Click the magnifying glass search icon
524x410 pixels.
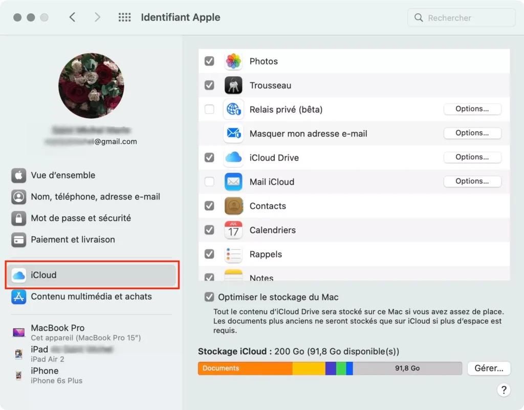point(419,17)
